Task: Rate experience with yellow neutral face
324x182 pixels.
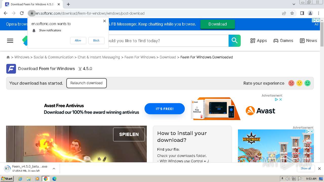Action: (x=299, y=83)
